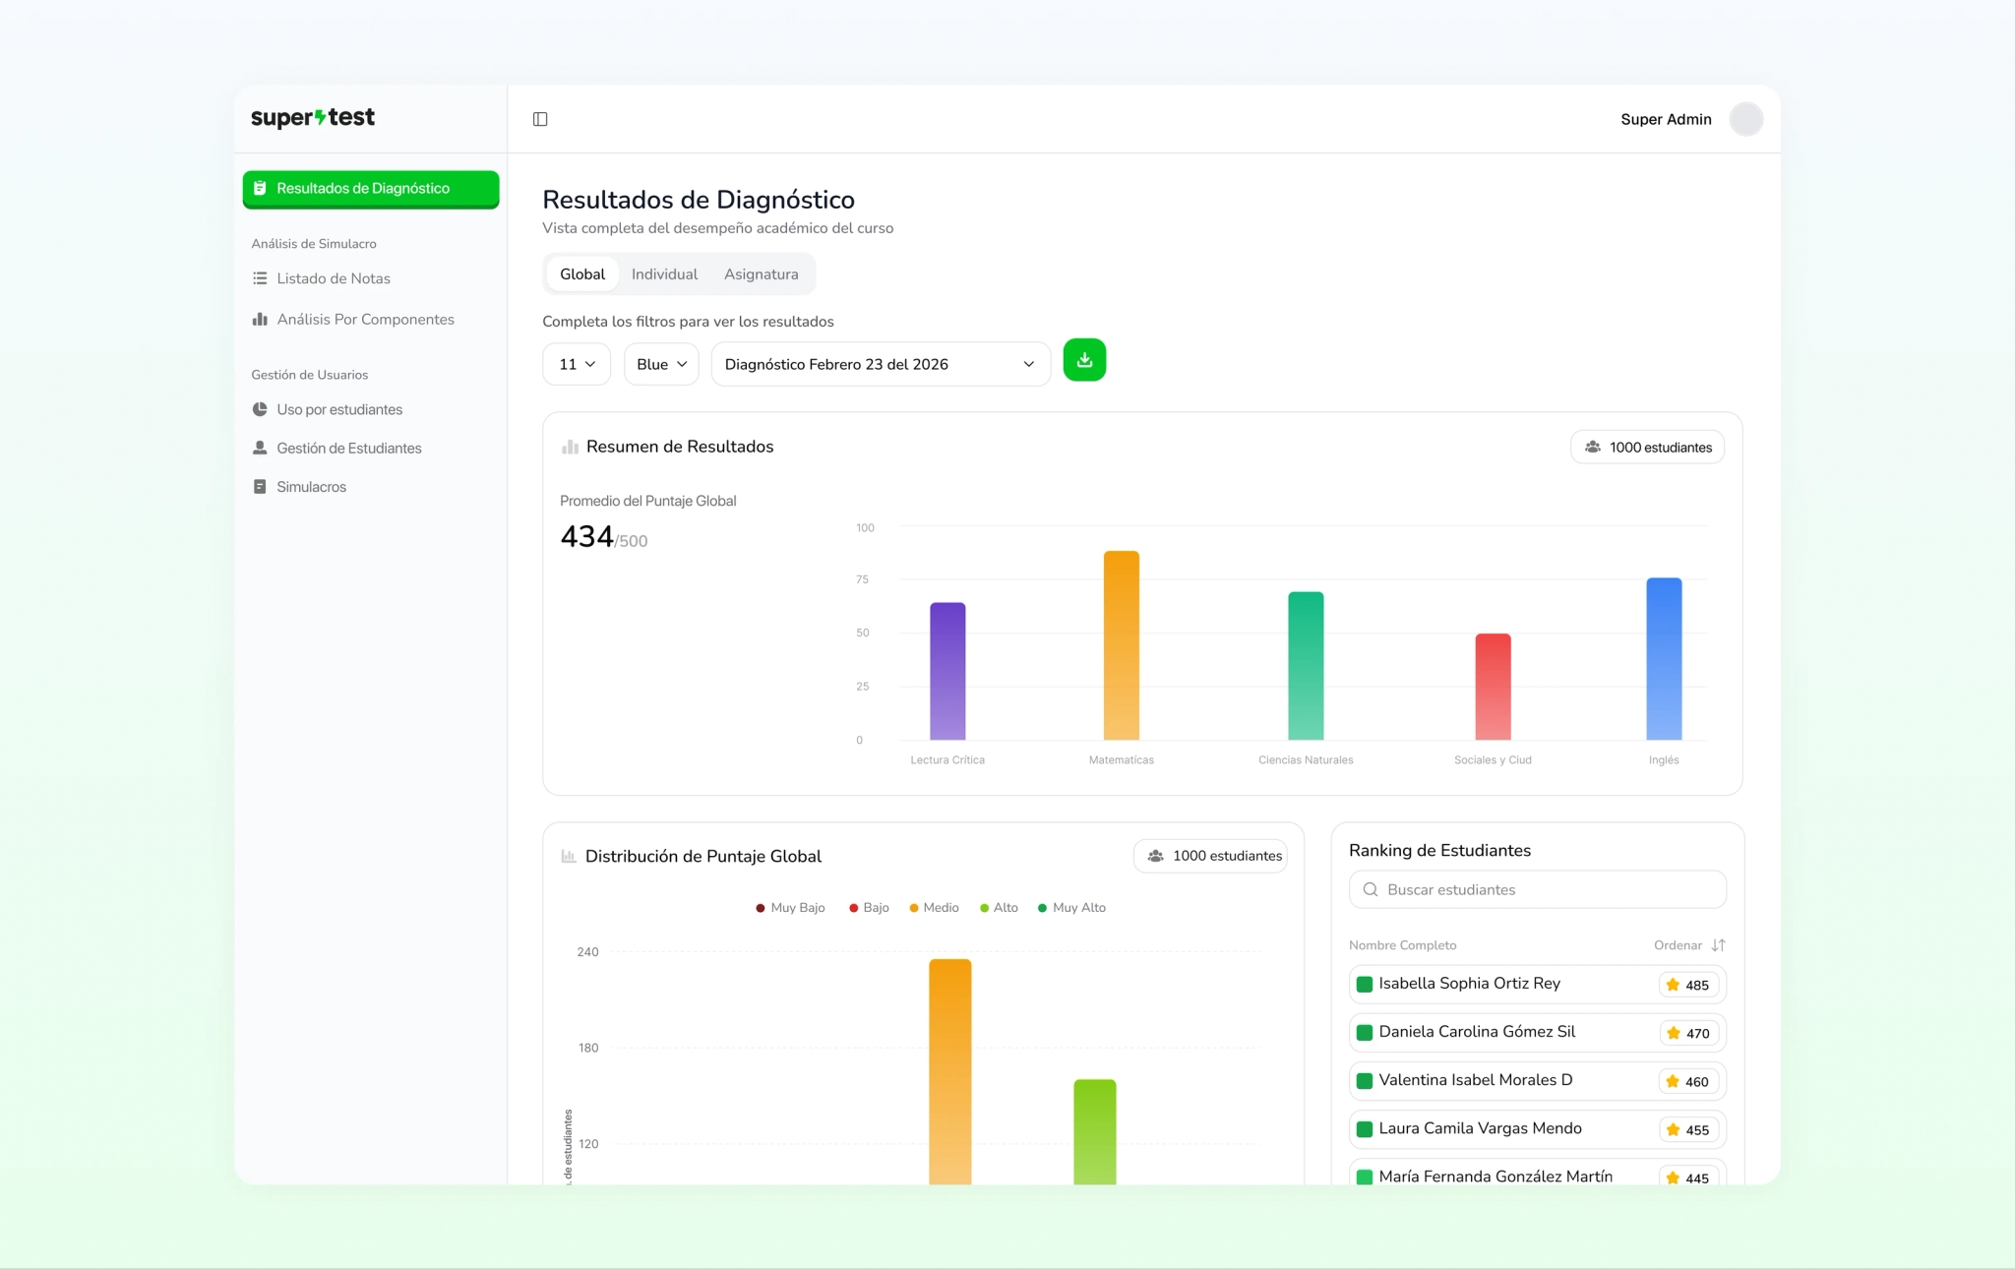2015x1269 pixels.
Task: Open Isabella Sophia Ortiz Rey's ranking row
Action: coord(1537,984)
